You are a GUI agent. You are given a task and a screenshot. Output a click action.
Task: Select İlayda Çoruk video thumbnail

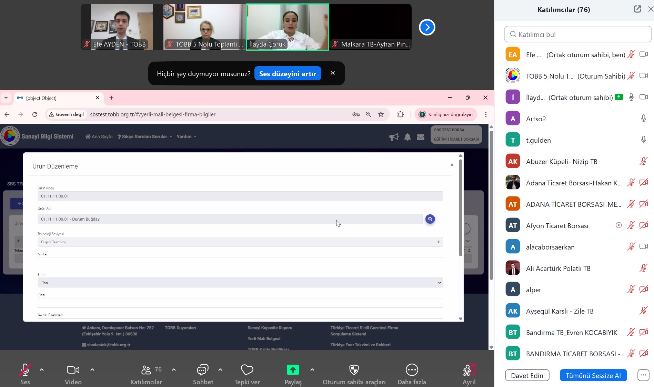288,27
